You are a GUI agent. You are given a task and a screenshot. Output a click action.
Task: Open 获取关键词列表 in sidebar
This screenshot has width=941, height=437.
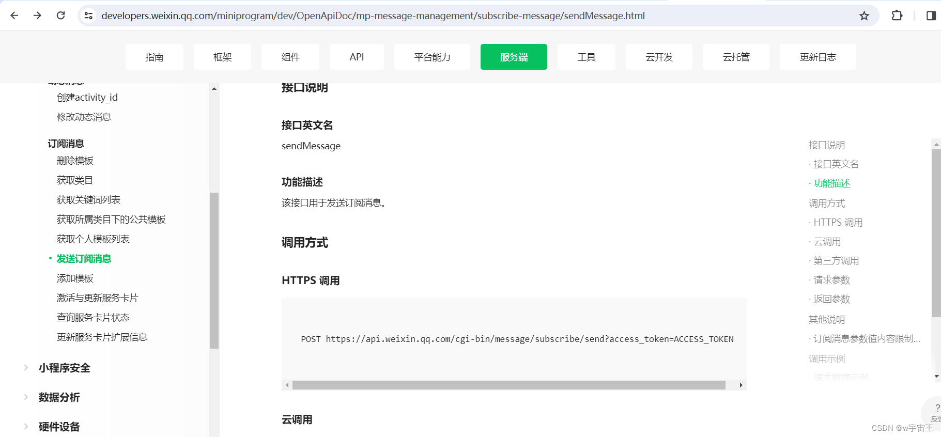click(88, 200)
